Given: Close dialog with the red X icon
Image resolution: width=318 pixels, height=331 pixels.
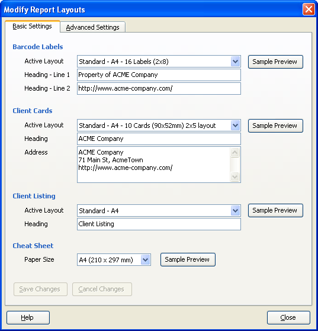Looking at the screenshot, I should [309, 9].
